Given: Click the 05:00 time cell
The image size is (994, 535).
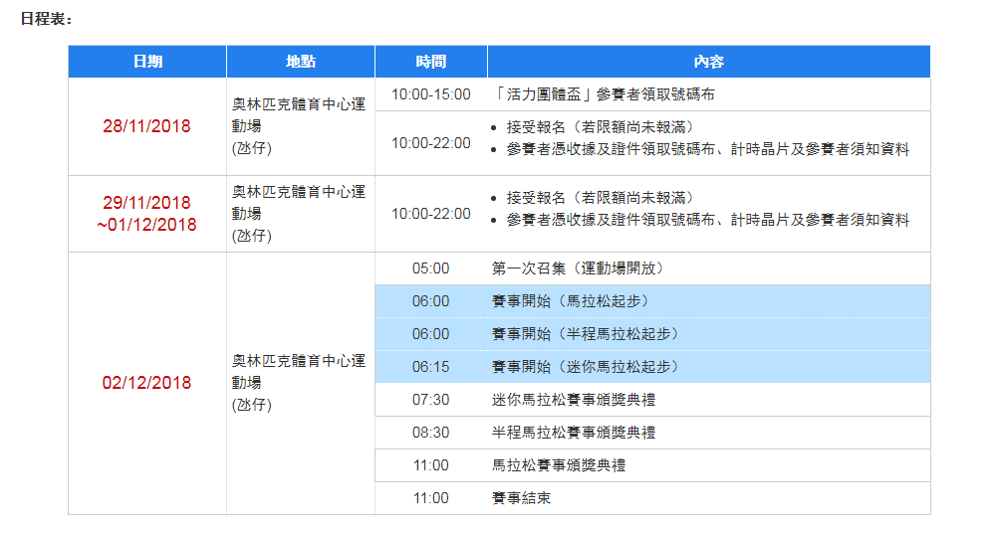Looking at the screenshot, I should (x=430, y=268).
